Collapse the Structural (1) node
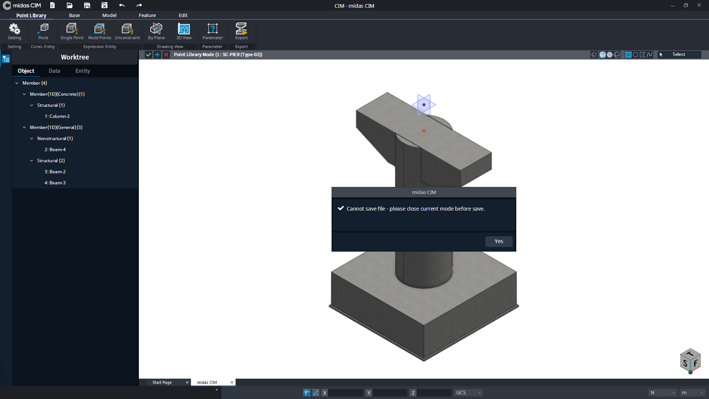The width and height of the screenshot is (709, 399). click(x=32, y=105)
